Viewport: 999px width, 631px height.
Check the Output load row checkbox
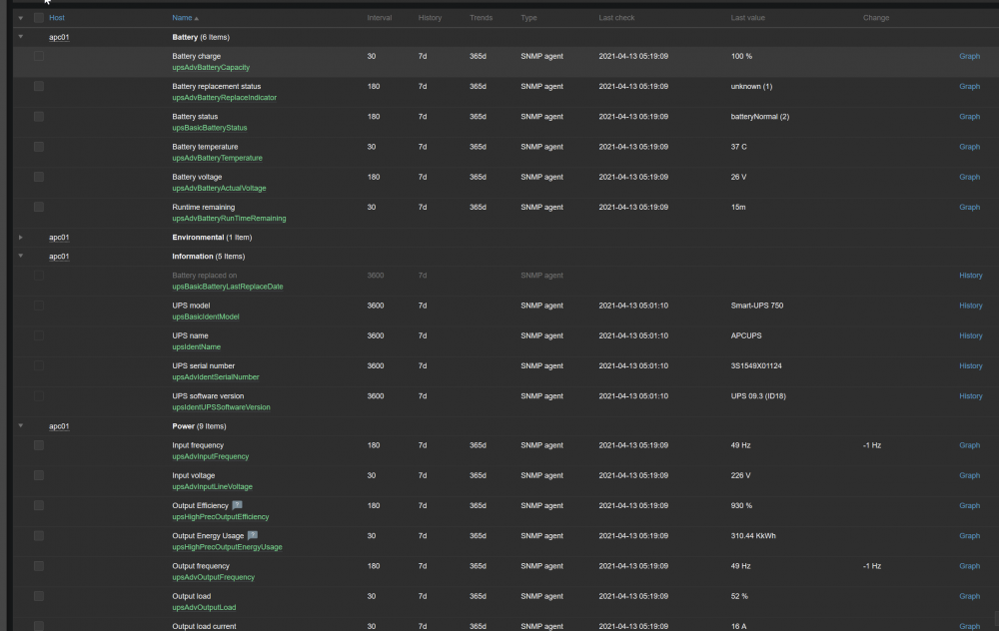(39, 596)
